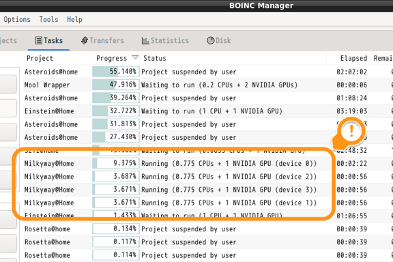
Task: Click elapsed time 03:19:03
Action: 351,111
